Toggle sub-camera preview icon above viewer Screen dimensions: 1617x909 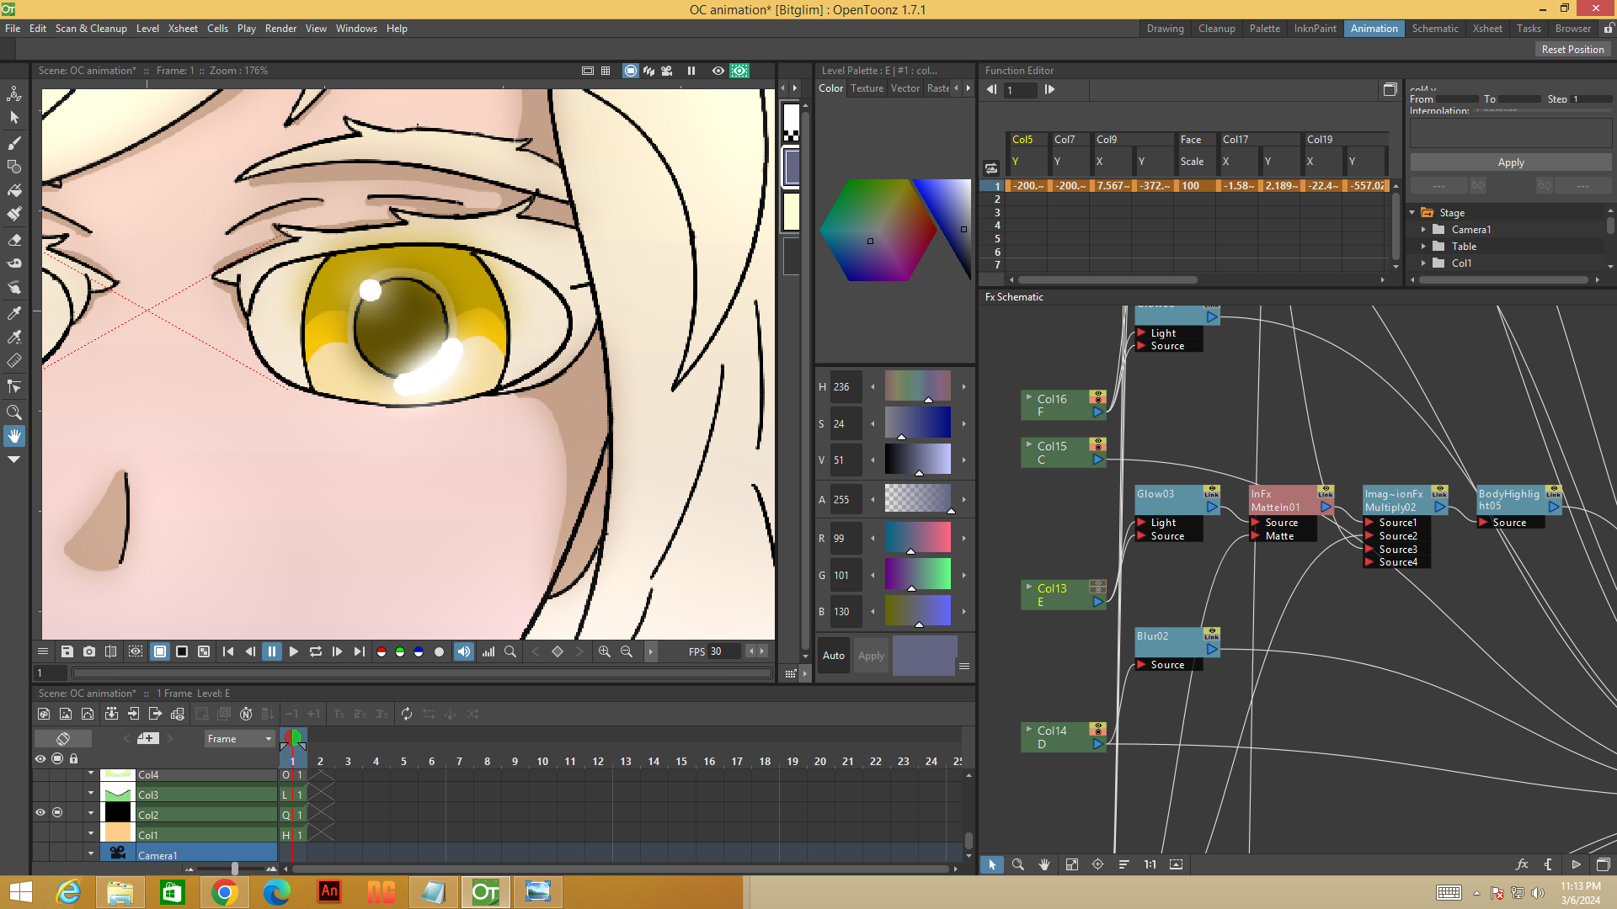pyautogui.click(x=739, y=71)
